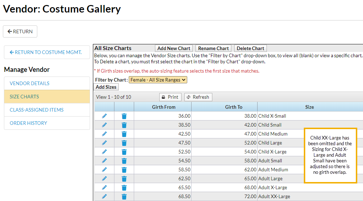Sort by Girth From column header
This screenshot has height=201, width=363.
point(163,107)
